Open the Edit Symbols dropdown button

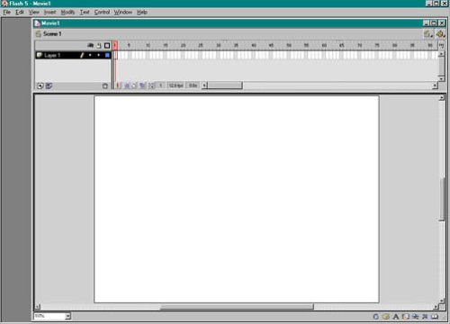tap(440, 34)
